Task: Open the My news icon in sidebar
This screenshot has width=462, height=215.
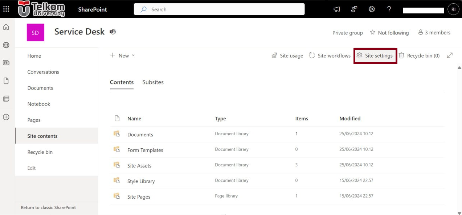Action: (x=6, y=63)
